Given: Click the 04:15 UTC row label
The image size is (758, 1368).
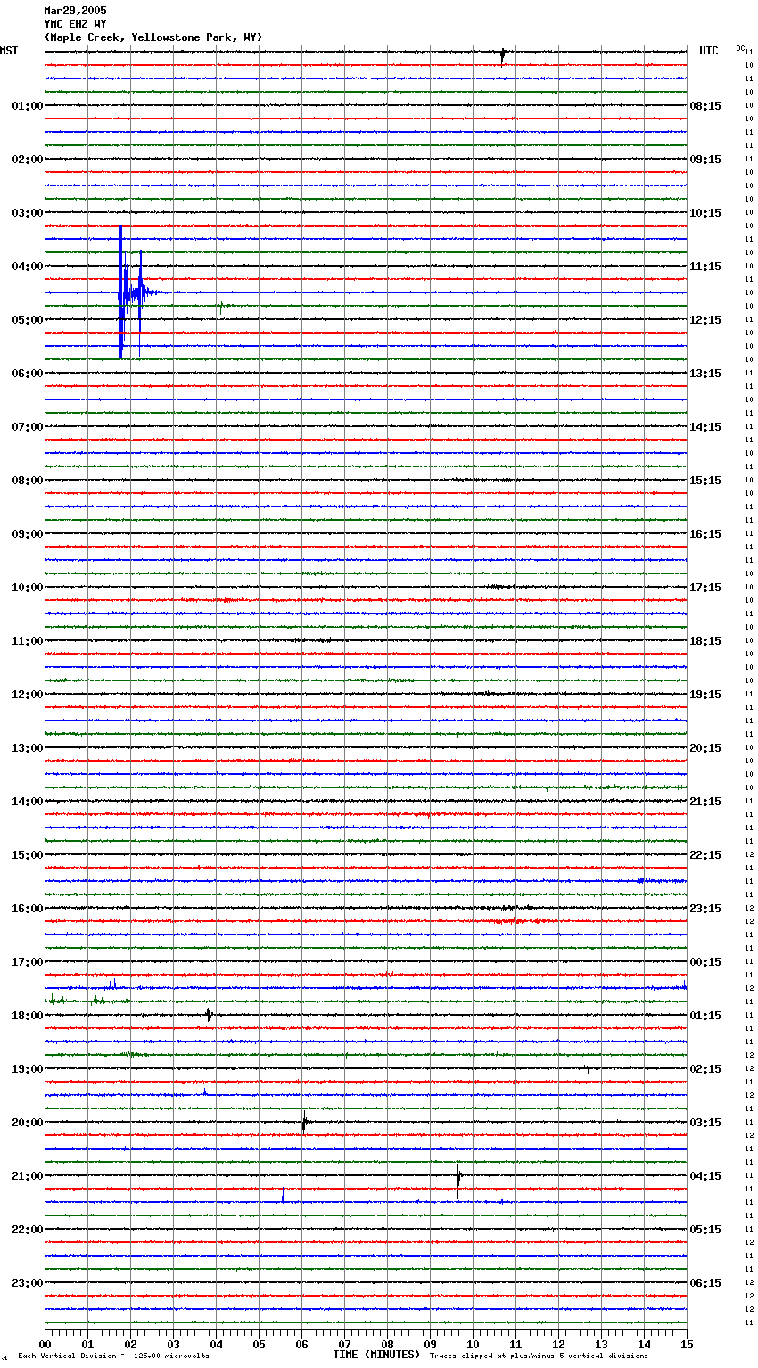Looking at the screenshot, I should click(705, 1176).
